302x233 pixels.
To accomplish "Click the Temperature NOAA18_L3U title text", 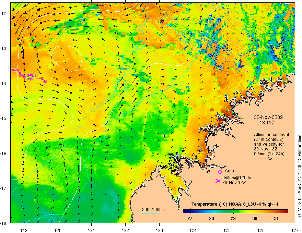I will [235, 204].
